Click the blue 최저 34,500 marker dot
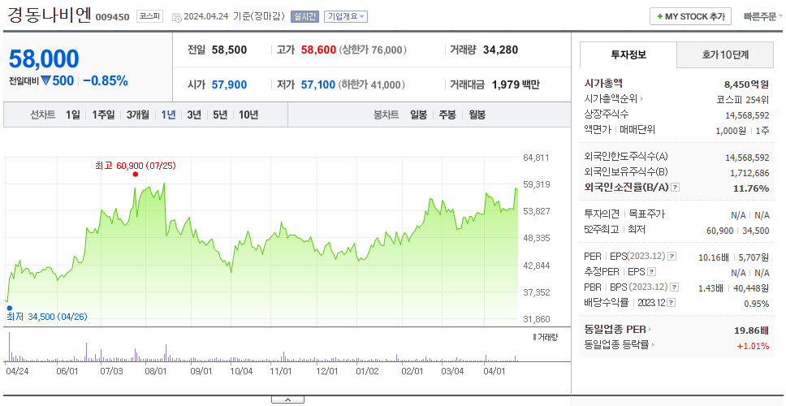 9,309
